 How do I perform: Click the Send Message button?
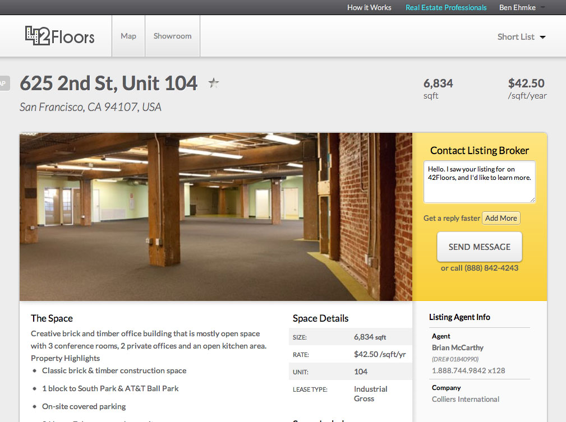tap(480, 247)
